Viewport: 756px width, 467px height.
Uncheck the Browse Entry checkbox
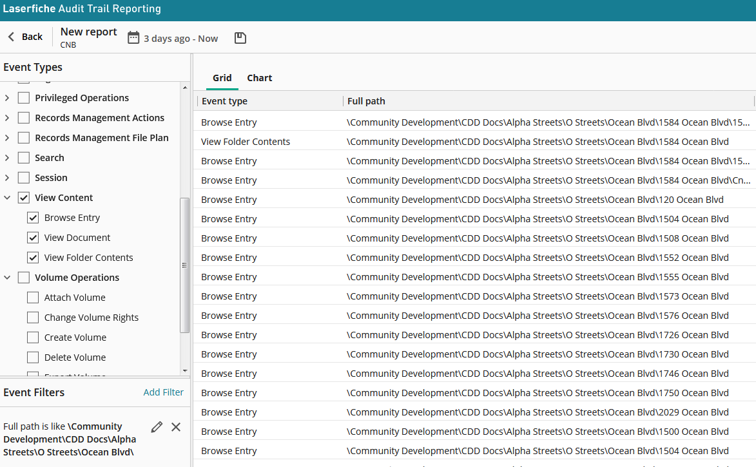tap(33, 218)
